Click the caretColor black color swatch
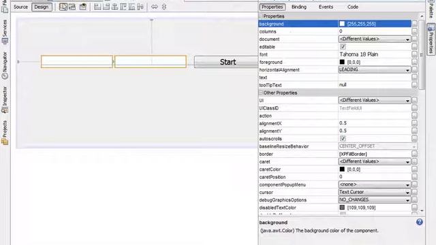 click(x=342, y=169)
